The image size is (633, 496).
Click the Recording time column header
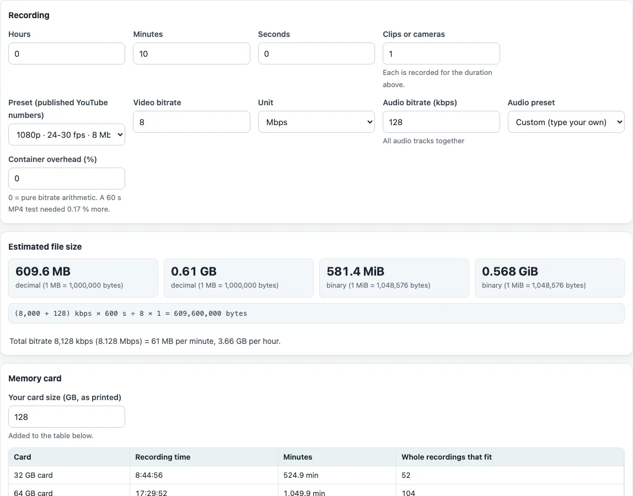[x=204, y=457]
